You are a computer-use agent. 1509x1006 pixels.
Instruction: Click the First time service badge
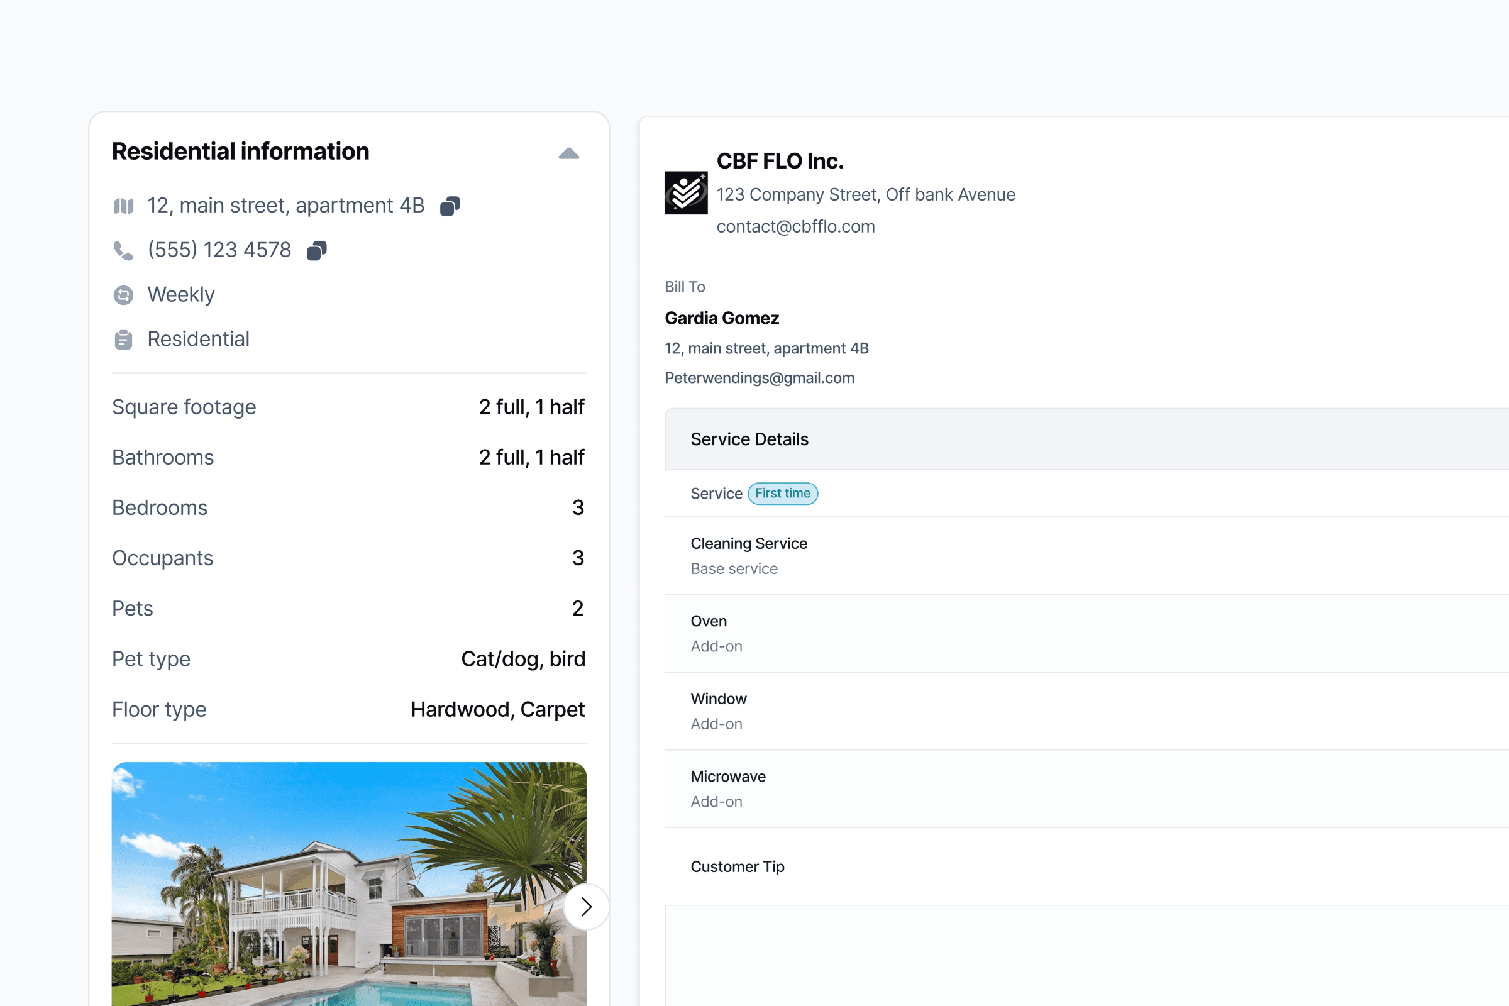point(782,494)
